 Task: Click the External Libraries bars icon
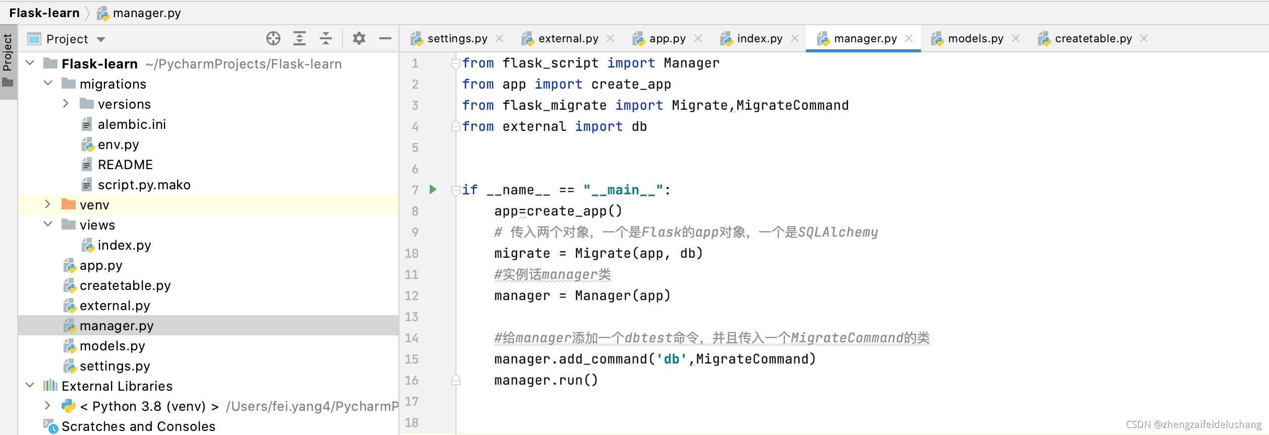pos(50,385)
